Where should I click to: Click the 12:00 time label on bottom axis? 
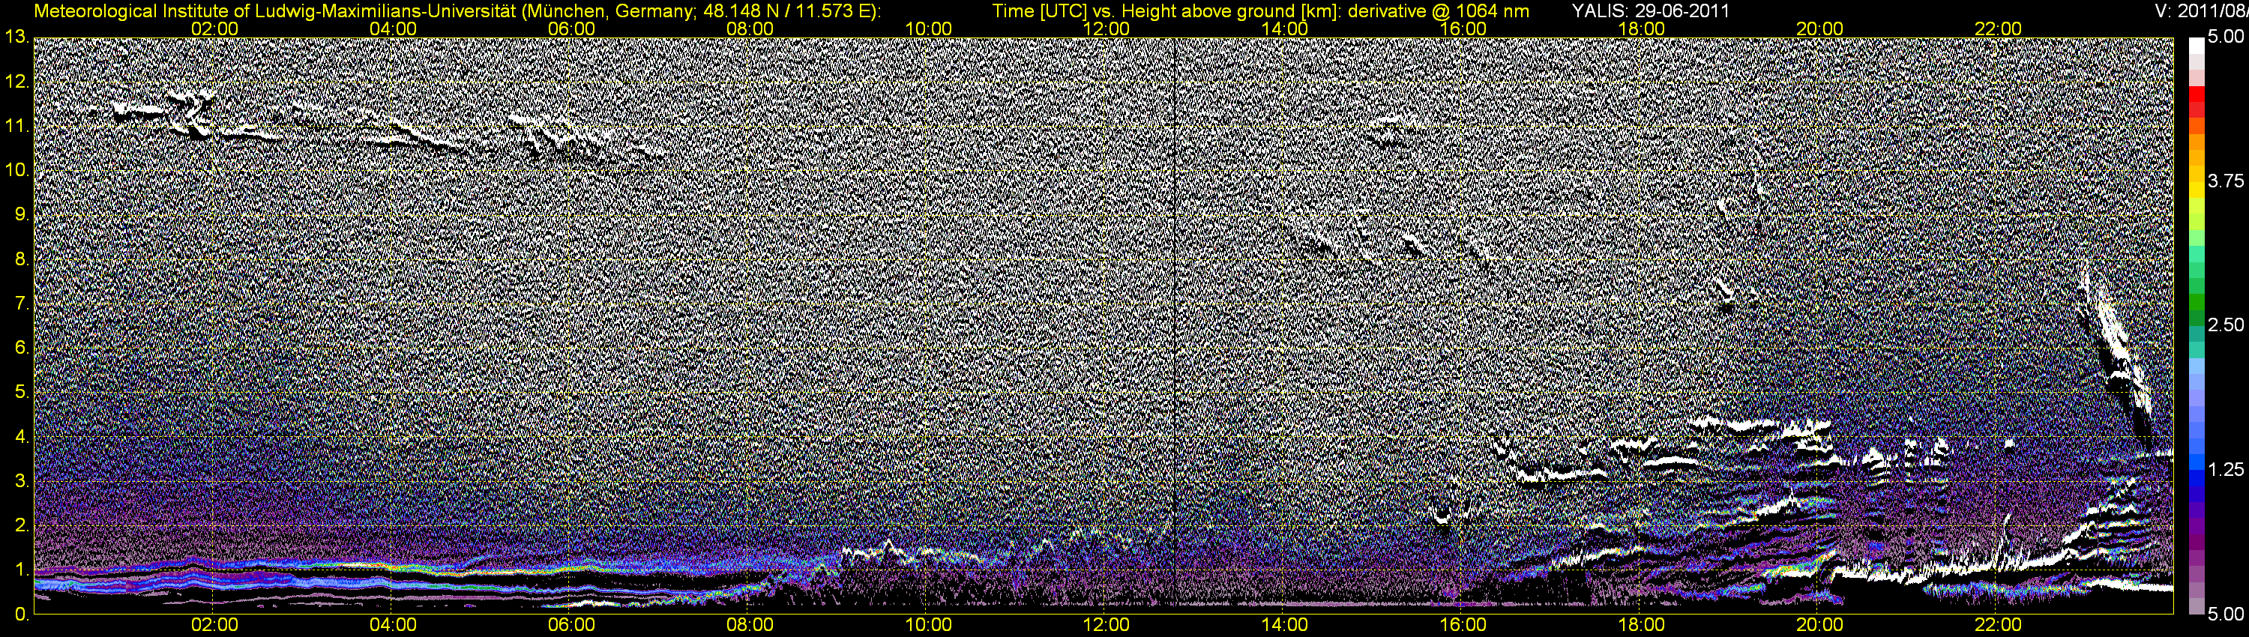click(1107, 626)
